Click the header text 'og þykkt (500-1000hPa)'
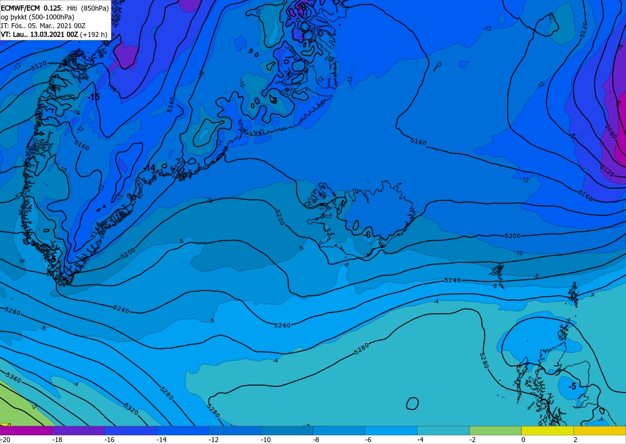This screenshot has width=626, height=444. [x=38, y=17]
